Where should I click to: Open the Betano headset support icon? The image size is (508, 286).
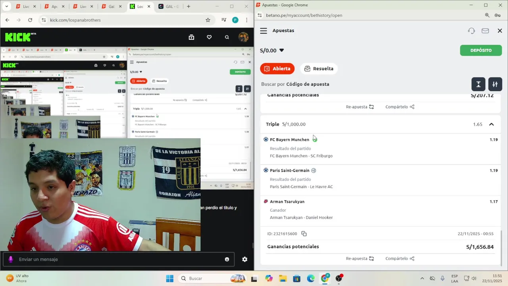(x=471, y=31)
